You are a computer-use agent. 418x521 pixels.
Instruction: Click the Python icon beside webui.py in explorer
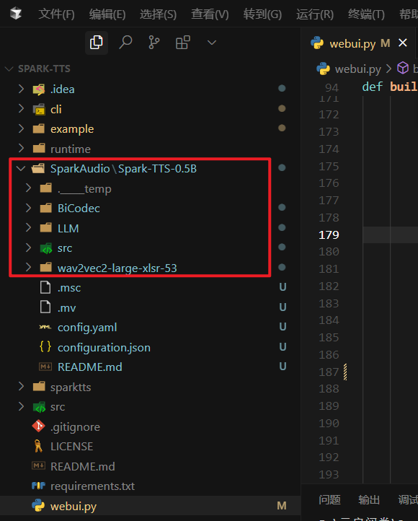click(38, 505)
